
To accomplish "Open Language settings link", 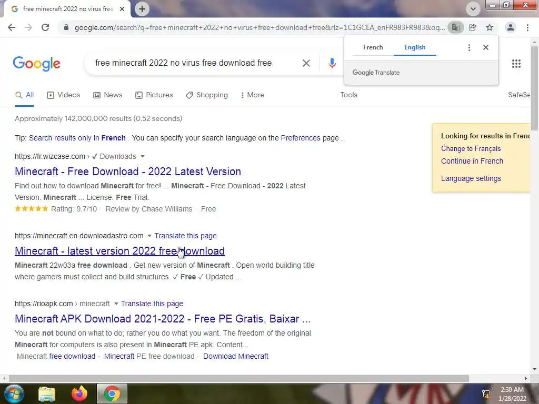I will (x=471, y=178).
